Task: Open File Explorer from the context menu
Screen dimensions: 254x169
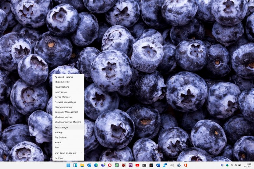Action: click(x=68, y=137)
